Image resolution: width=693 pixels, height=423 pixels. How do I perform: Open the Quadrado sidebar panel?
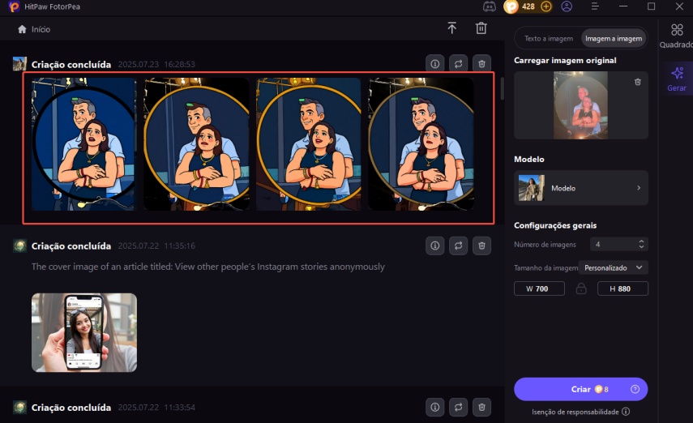676,36
